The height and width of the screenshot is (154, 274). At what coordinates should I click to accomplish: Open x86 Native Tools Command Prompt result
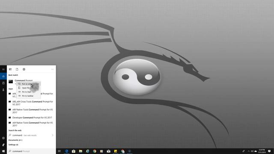[x=31, y=111]
